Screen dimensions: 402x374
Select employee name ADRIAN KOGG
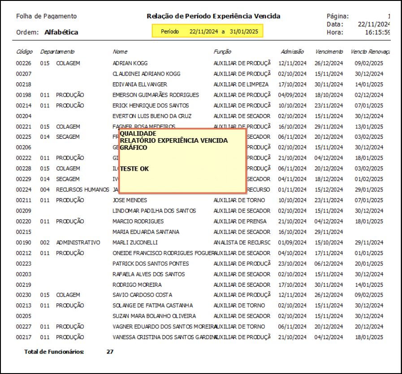[x=130, y=63]
